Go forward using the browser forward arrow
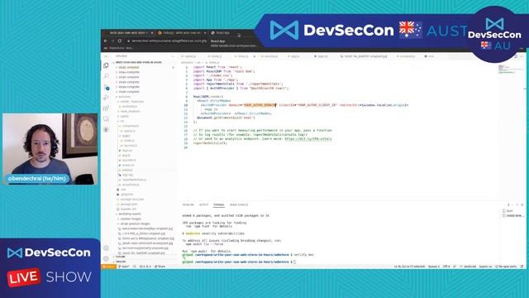 click(x=112, y=41)
